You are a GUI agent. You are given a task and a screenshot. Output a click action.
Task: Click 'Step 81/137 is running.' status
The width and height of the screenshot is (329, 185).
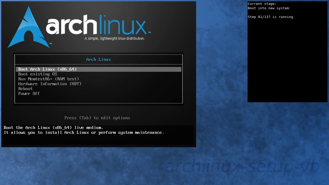pos(271,17)
